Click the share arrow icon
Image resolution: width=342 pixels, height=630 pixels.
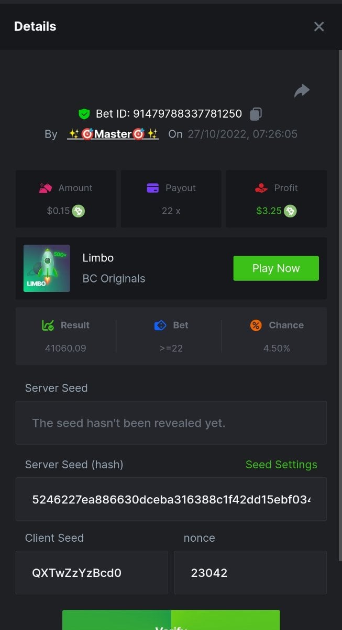302,91
